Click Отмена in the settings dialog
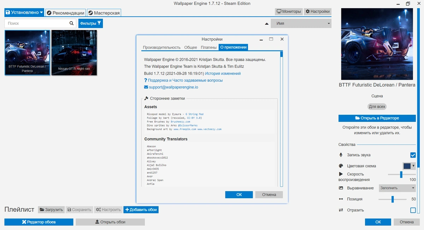The image size is (424, 230). pyautogui.click(x=269, y=194)
